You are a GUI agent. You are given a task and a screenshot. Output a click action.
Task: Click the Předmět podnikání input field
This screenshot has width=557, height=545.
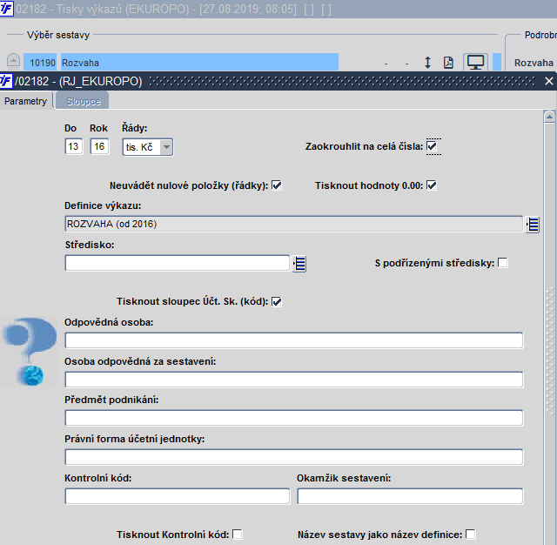point(294,418)
